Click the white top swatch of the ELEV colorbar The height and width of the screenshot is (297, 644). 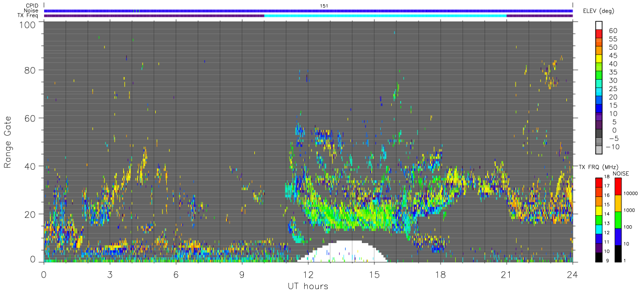coord(598,25)
